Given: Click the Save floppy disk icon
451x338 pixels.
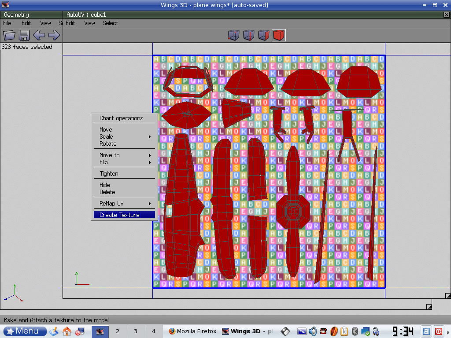Looking at the screenshot, I should pyautogui.click(x=24, y=35).
